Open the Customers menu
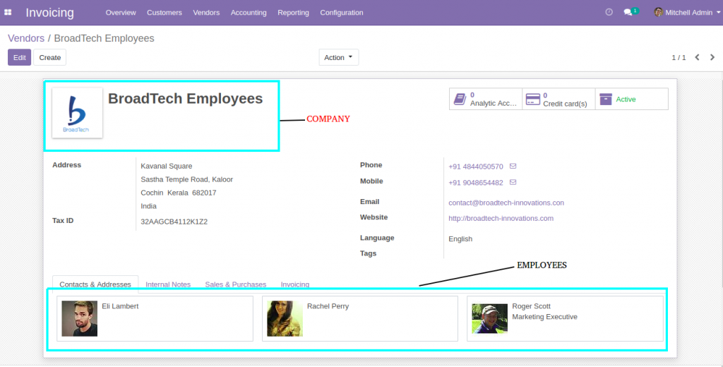This screenshot has width=723, height=367. [164, 13]
